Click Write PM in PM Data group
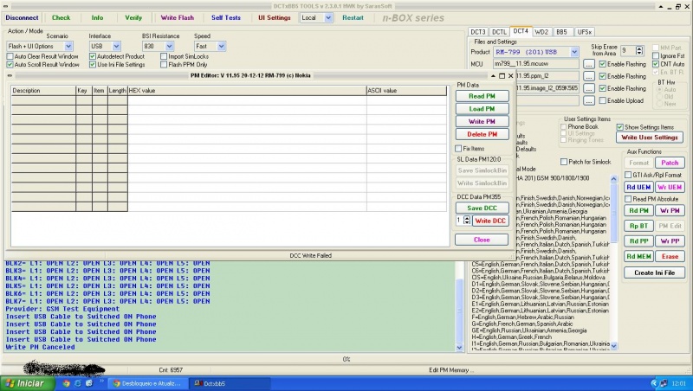Image resolution: width=693 pixels, height=391 pixels. click(482, 121)
